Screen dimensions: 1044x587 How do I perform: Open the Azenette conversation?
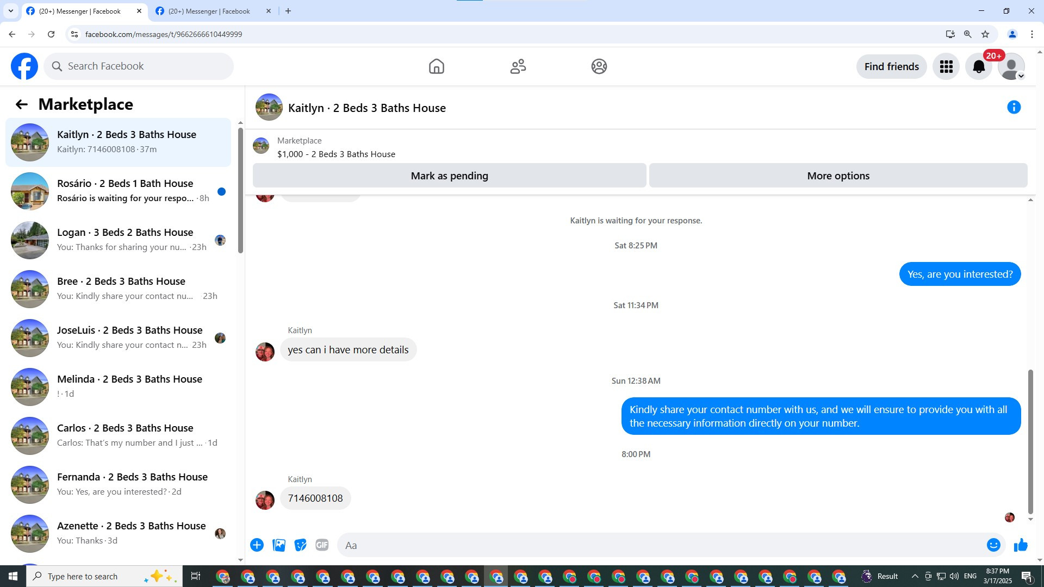click(x=118, y=534)
